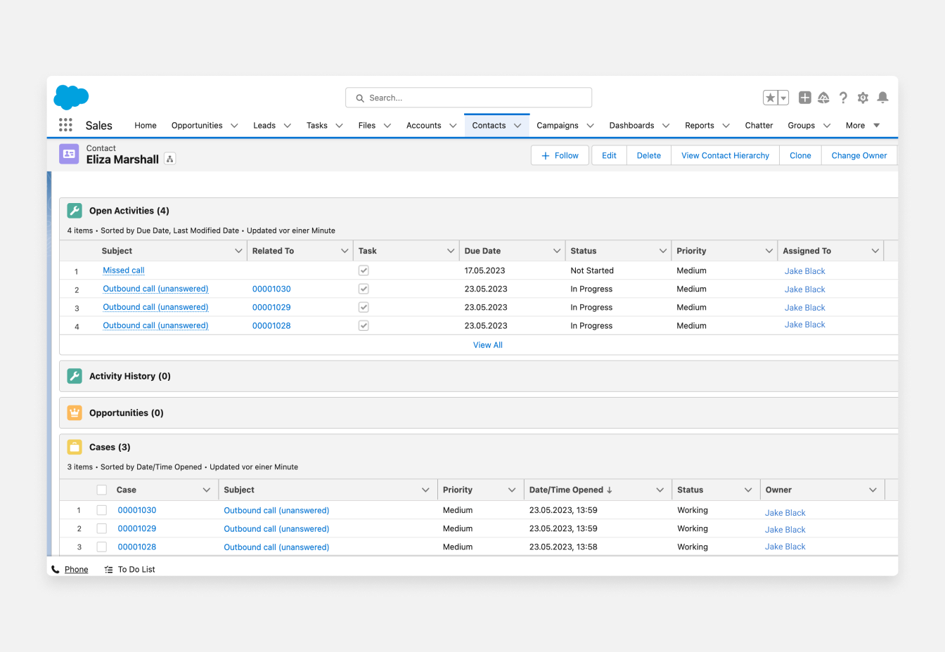Select the checkbox for case 00001030
This screenshot has height=652, width=945.
[102, 510]
